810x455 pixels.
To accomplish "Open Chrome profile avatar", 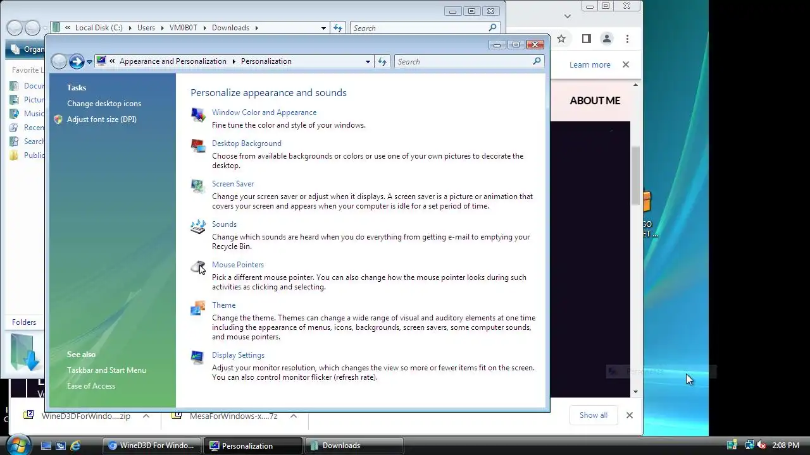I will point(606,39).
